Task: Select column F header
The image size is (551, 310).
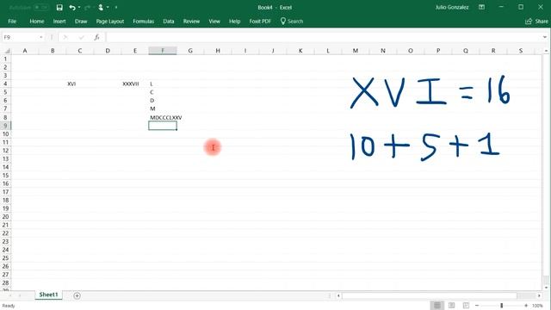Action: (163, 51)
